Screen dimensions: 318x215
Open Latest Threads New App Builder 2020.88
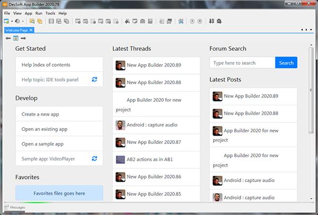156,83
